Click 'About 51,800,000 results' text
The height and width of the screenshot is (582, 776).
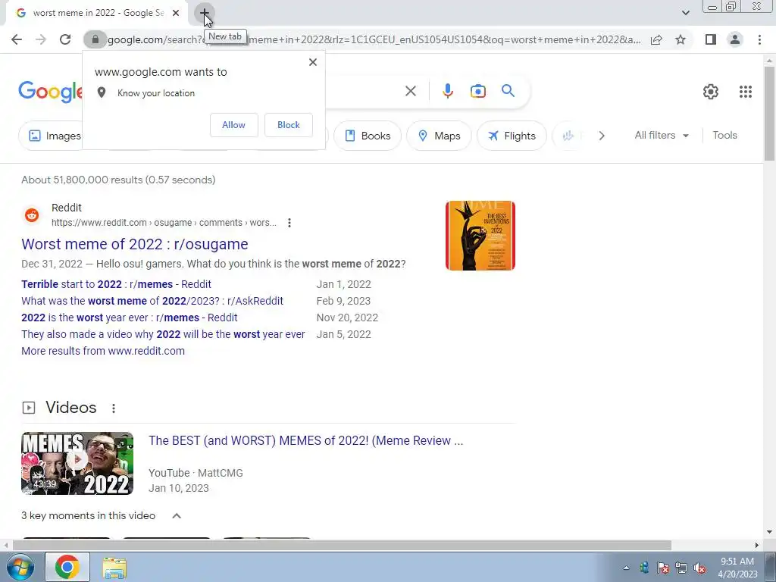118,180
